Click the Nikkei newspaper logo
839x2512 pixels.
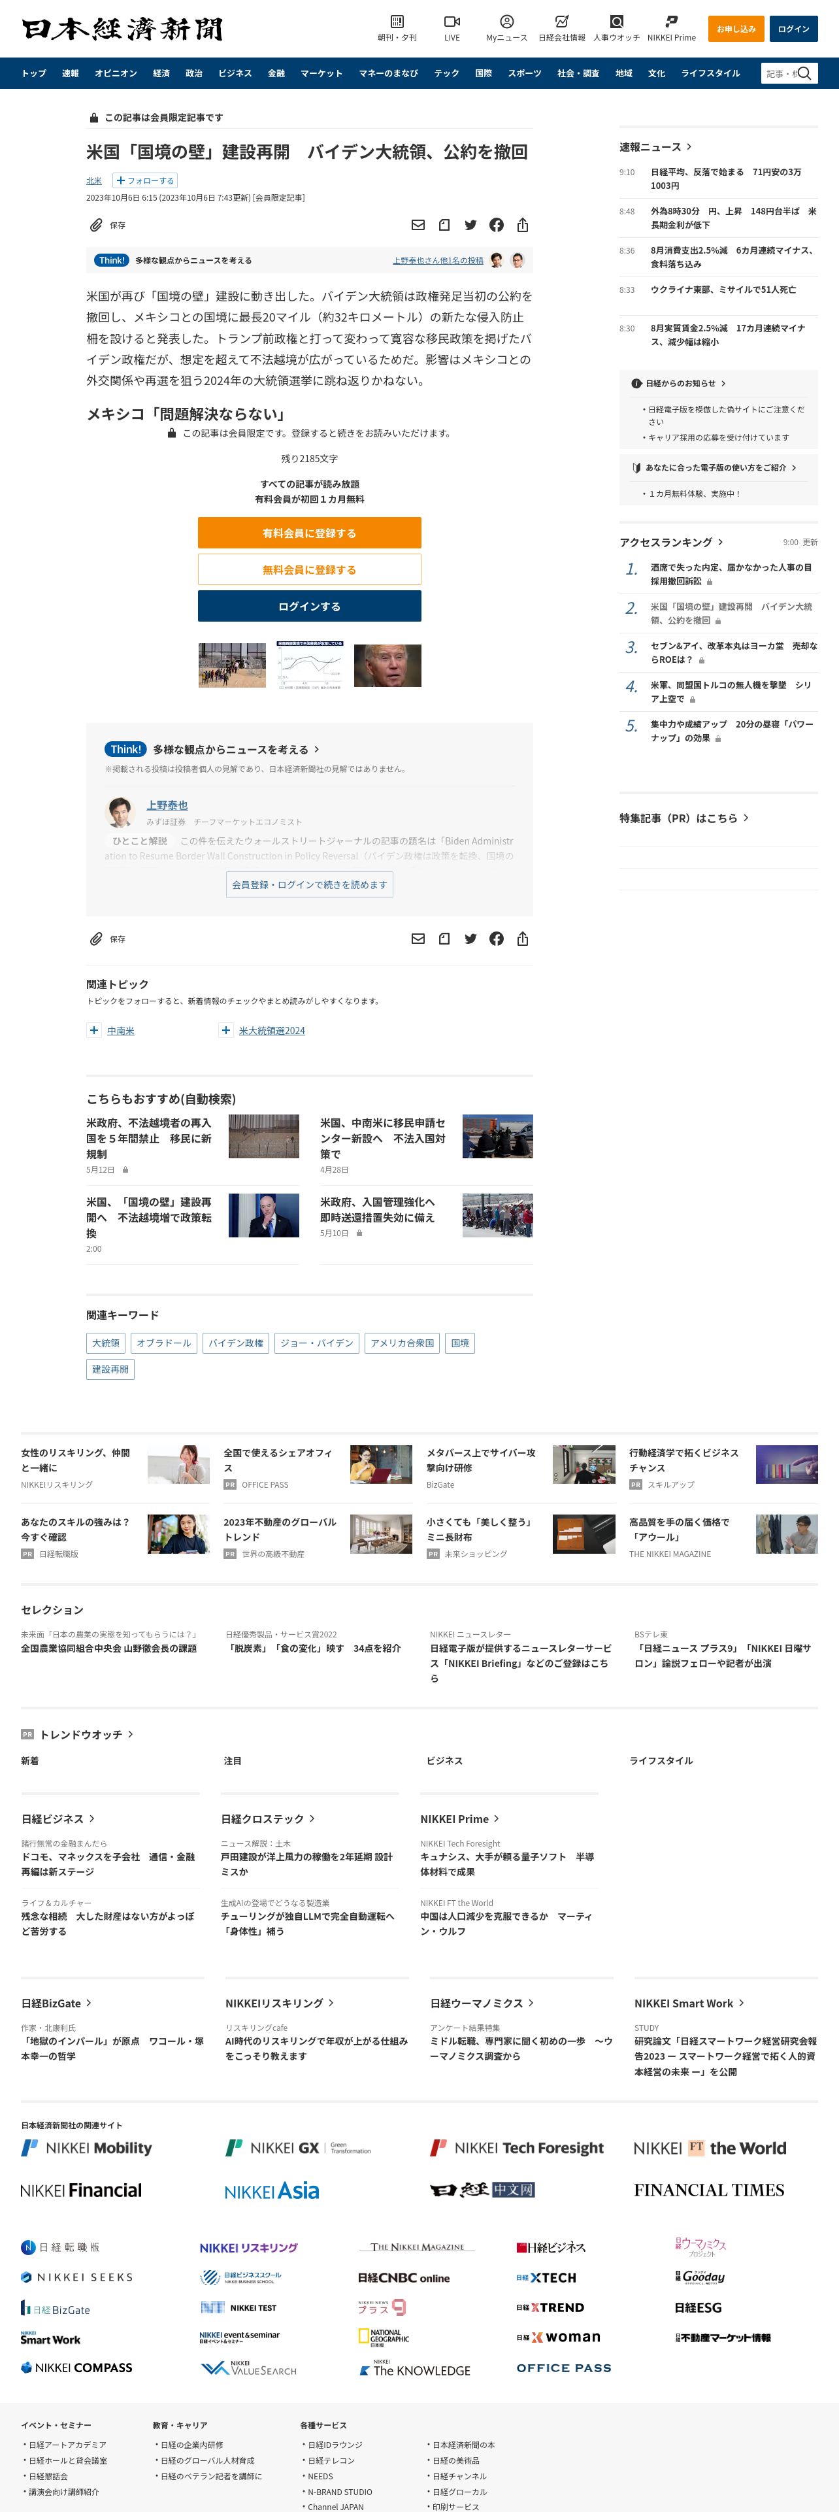pyautogui.click(x=122, y=28)
